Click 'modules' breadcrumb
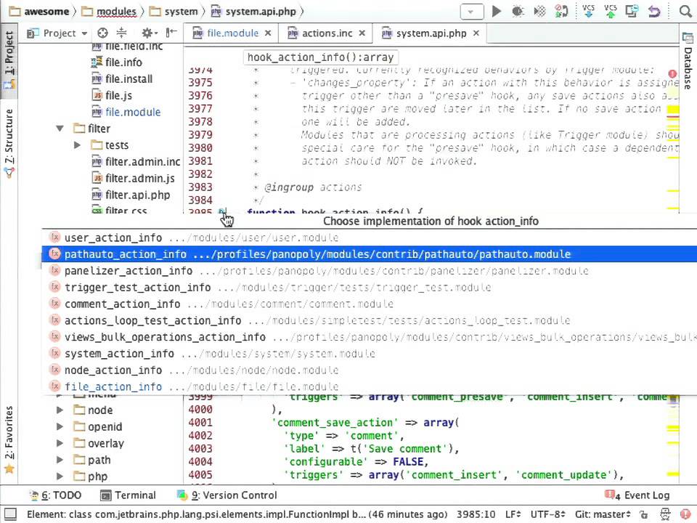697x523 pixels. coord(110,12)
